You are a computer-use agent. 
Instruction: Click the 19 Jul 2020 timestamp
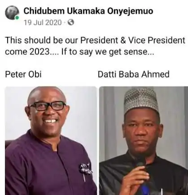43,22
